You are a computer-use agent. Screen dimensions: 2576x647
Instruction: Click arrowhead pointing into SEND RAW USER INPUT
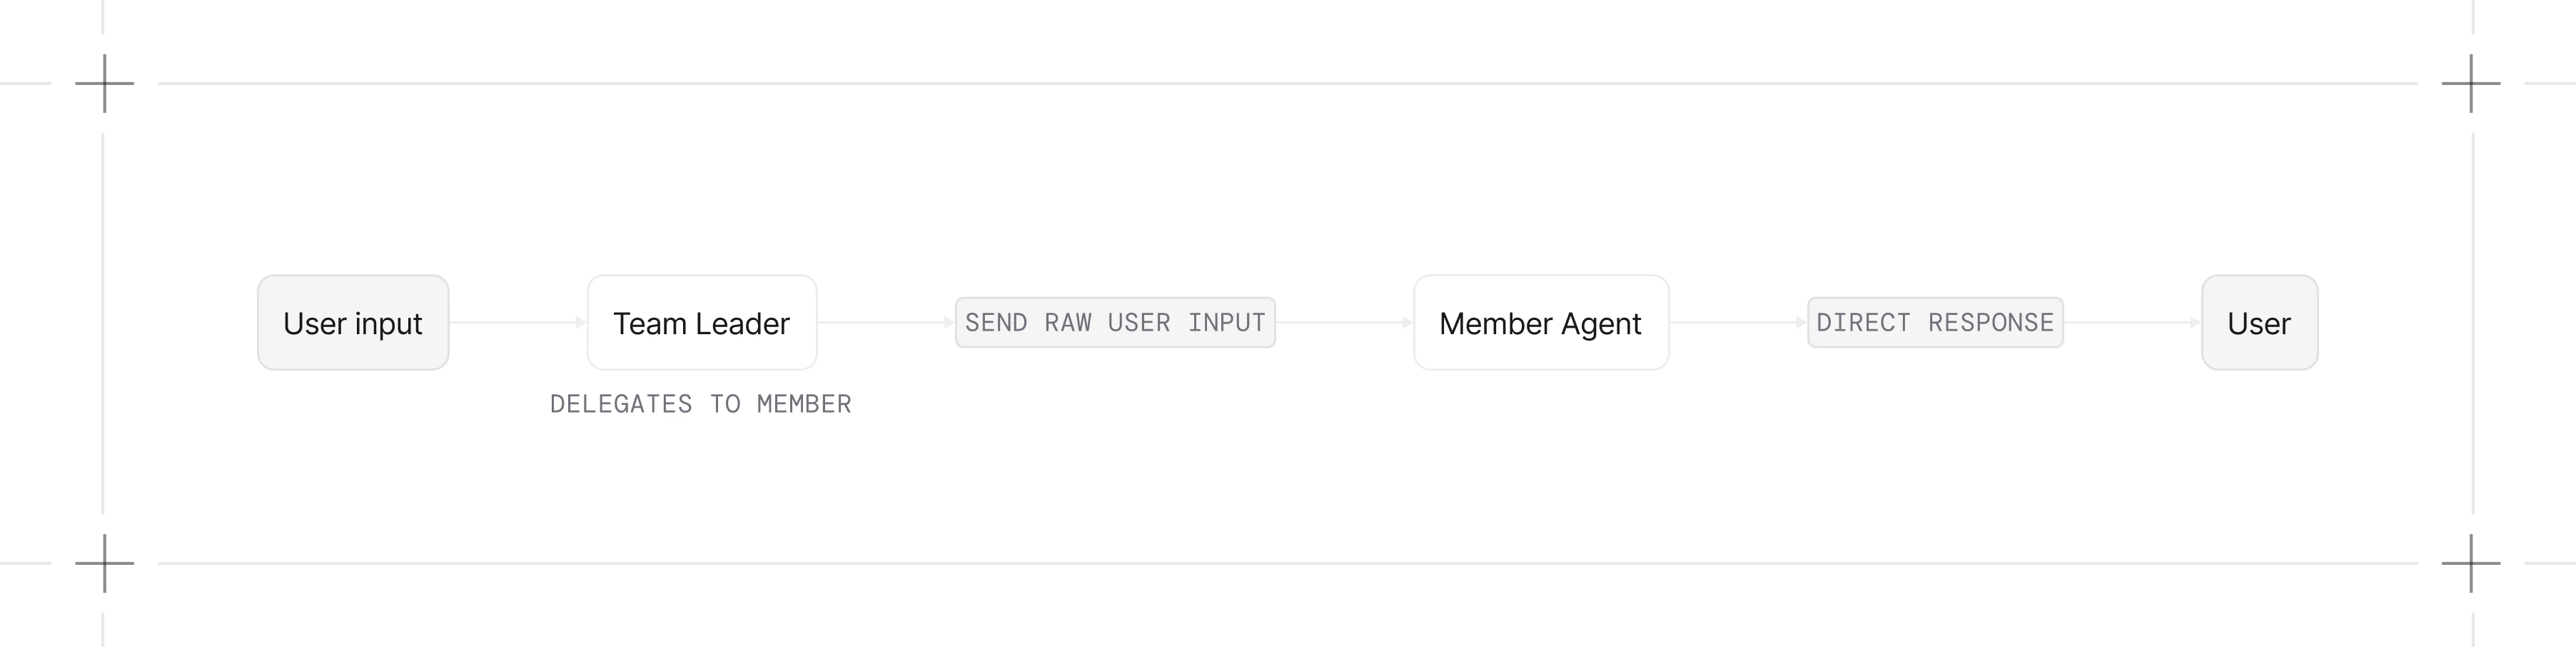point(949,322)
